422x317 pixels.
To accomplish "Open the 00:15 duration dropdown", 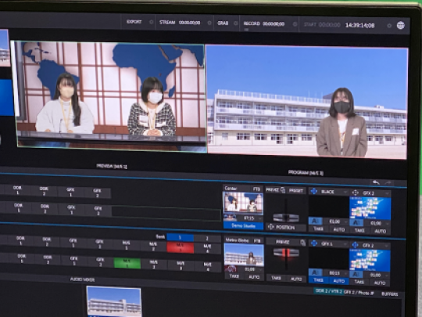I will point(345,273).
